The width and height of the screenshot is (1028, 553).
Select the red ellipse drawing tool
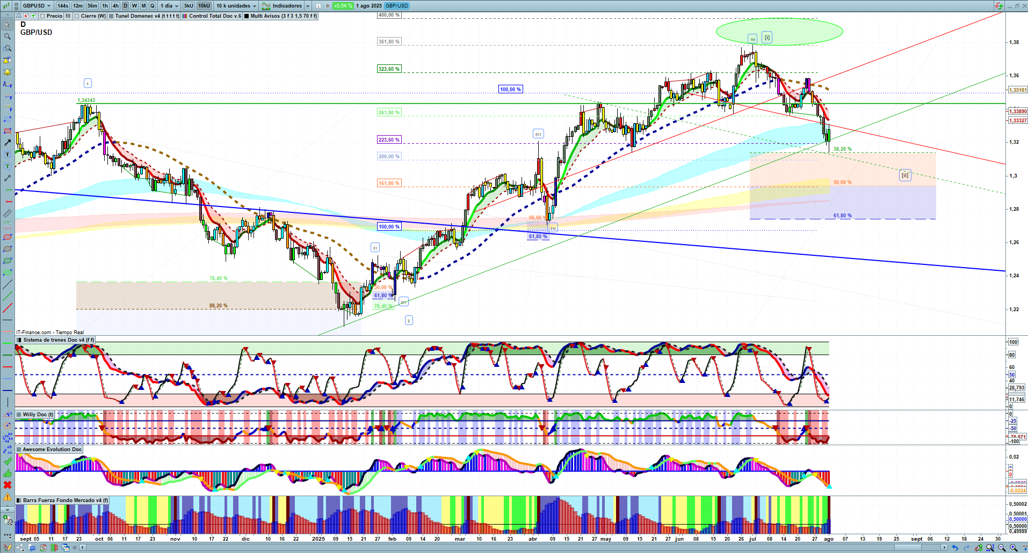coord(8,237)
